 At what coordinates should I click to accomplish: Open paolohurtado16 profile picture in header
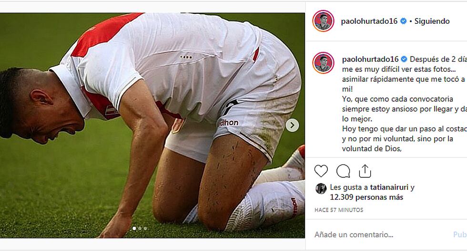(323, 21)
